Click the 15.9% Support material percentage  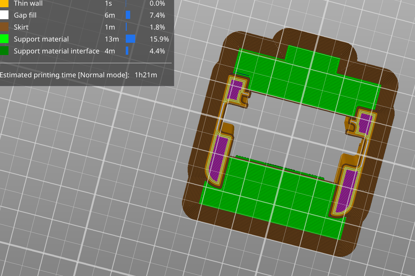click(159, 39)
